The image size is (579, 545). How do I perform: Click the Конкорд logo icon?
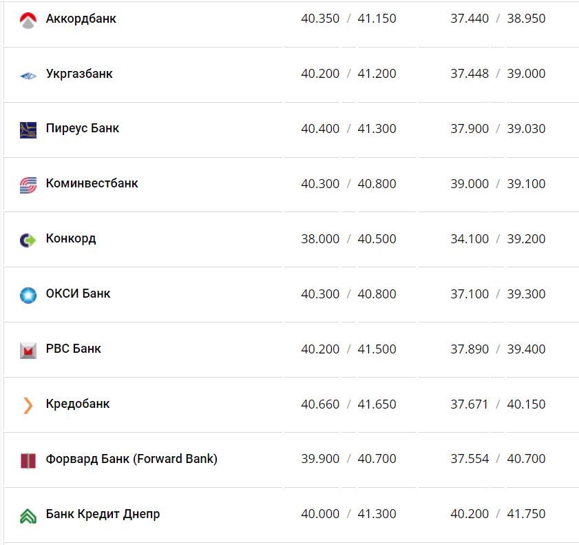(28, 240)
